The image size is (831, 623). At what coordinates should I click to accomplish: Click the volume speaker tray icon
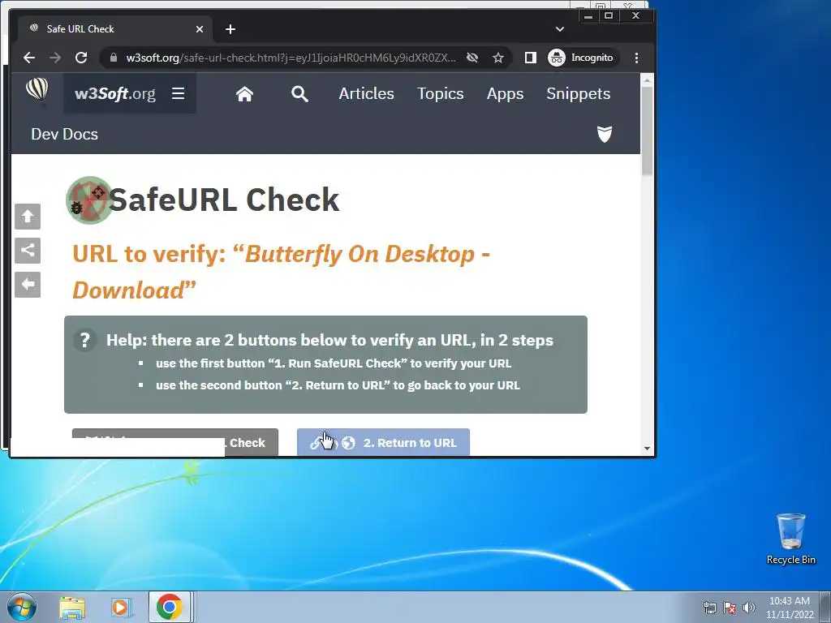pos(749,608)
